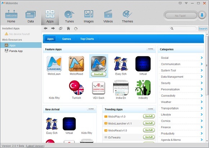
Task: Switch to the Games tab
Action: pyautogui.click(x=67, y=39)
